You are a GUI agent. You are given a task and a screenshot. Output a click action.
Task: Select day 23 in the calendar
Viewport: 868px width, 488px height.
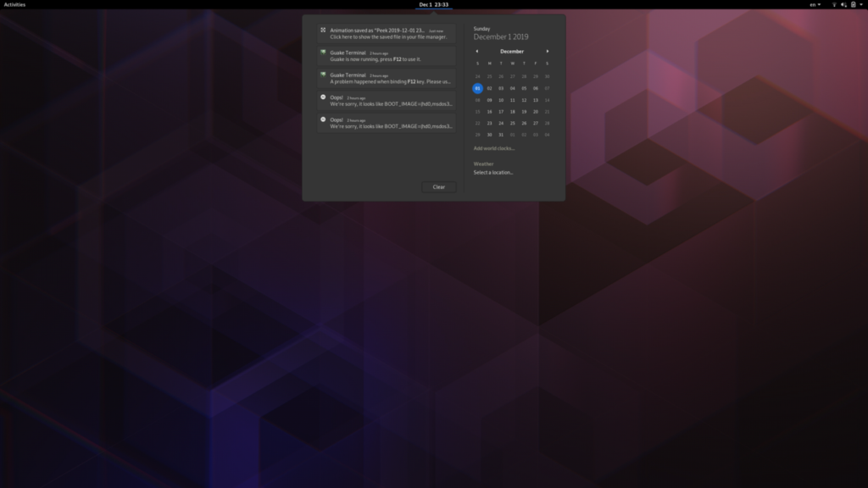[489, 124]
